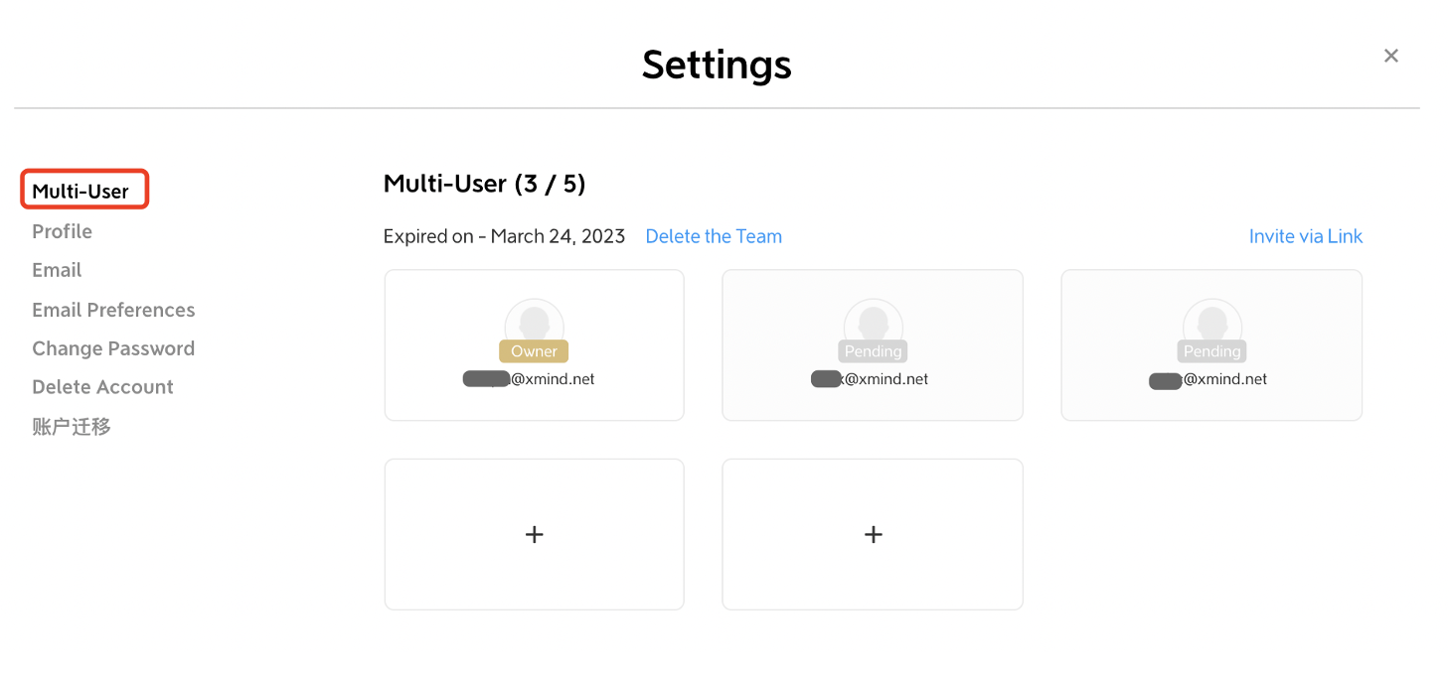Click the first gray Pending badge
Image resolution: width=1449 pixels, height=675 pixels.
click(873, 351)
